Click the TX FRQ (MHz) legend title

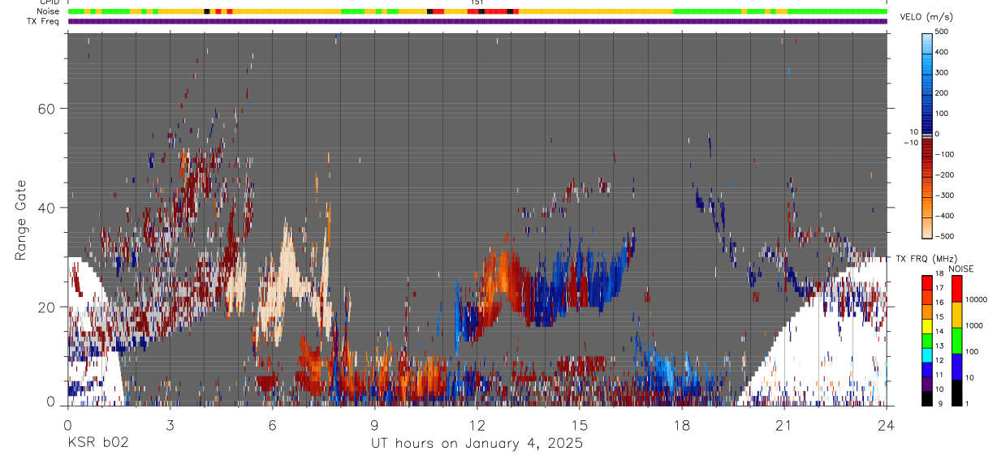[x=925, y=259]
